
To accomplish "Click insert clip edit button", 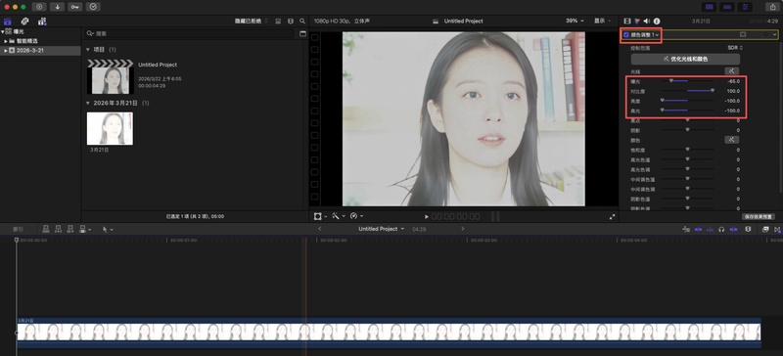I will pyautogui.click(x=58, y=229).
